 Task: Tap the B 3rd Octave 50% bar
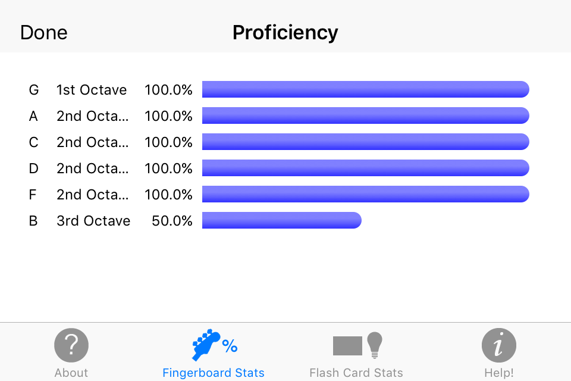click(281, 220)
